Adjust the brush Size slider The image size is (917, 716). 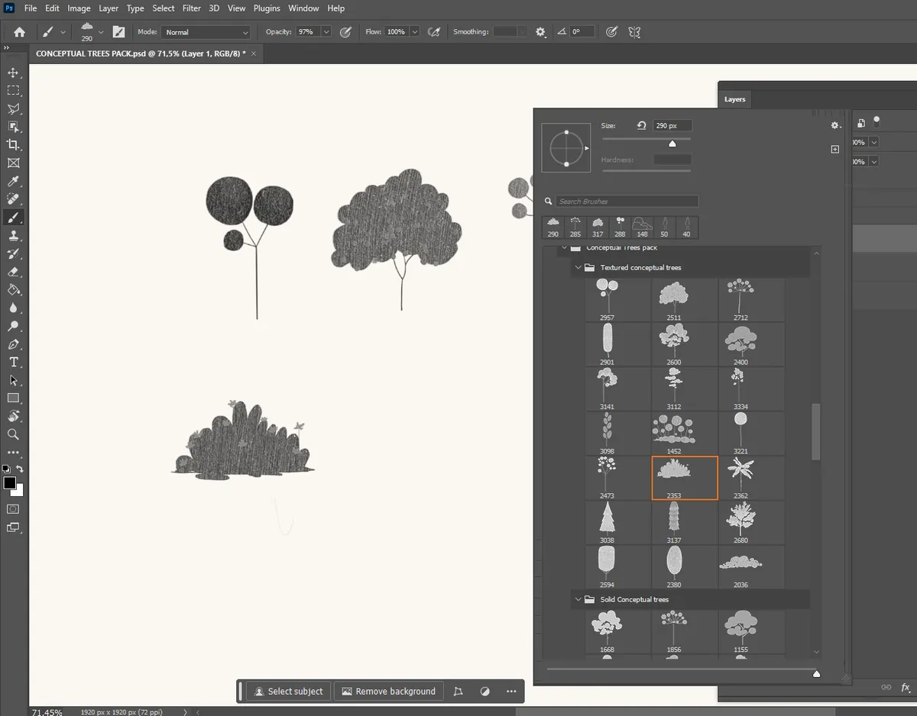[x=672, y=142]
